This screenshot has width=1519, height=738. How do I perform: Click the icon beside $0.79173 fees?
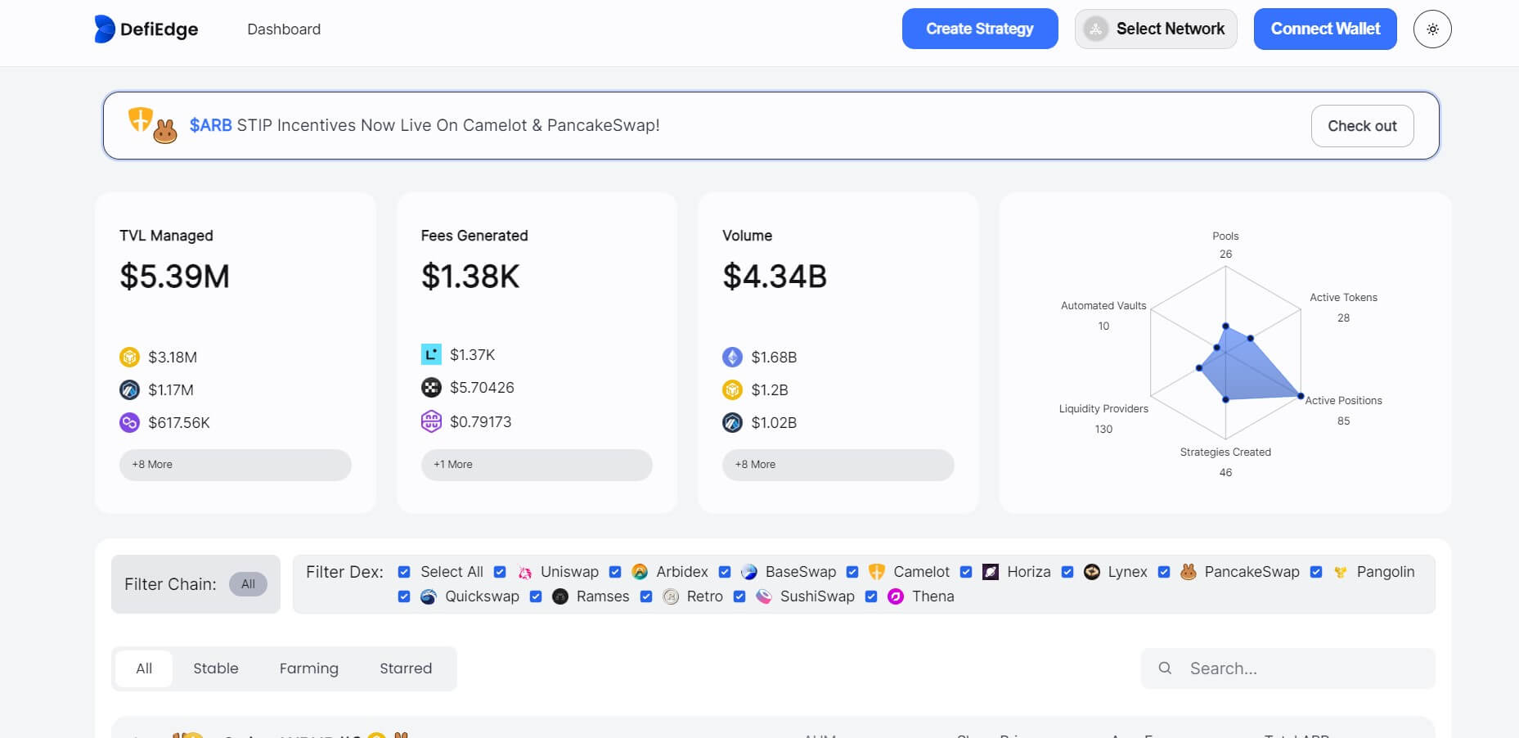click(x=431, y=421)
